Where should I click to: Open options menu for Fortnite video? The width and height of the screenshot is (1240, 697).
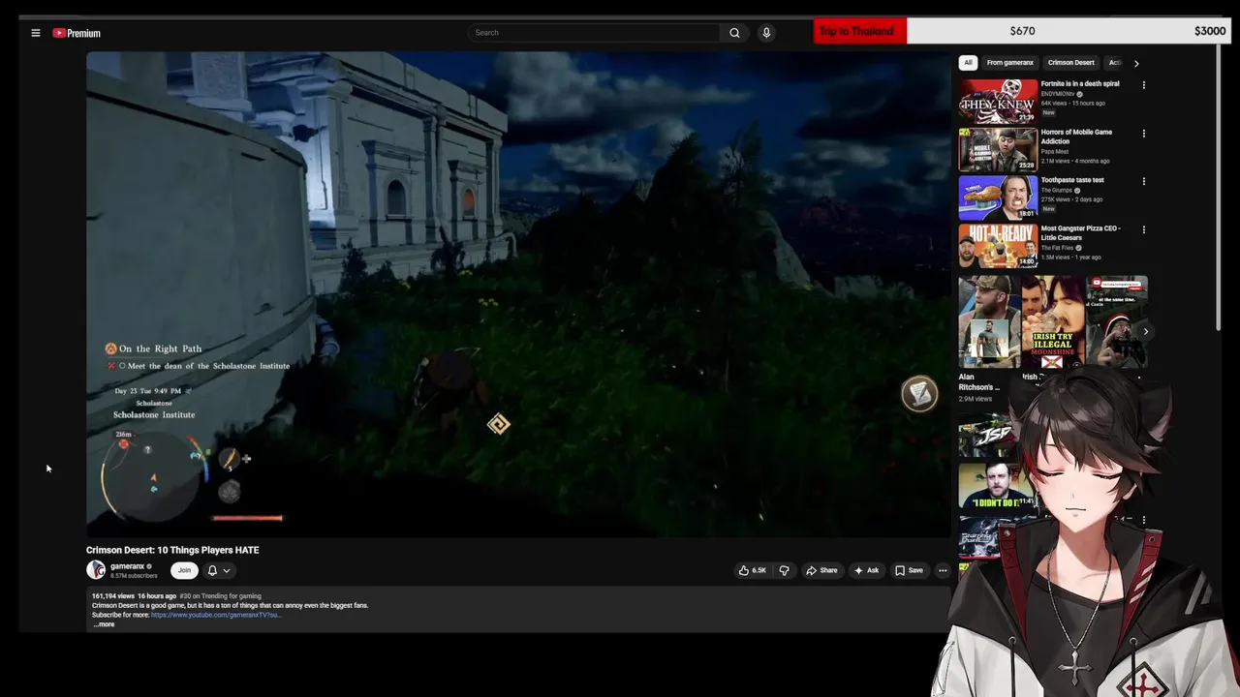pyautogui.click(x=1144, y=85)
